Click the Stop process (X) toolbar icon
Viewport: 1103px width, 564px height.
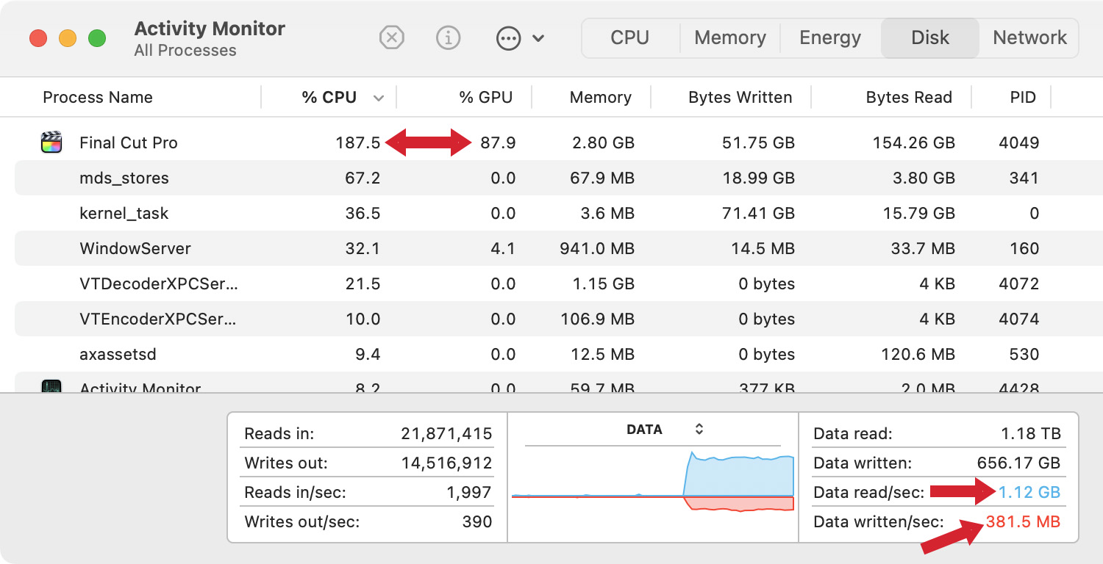(392, 37)
